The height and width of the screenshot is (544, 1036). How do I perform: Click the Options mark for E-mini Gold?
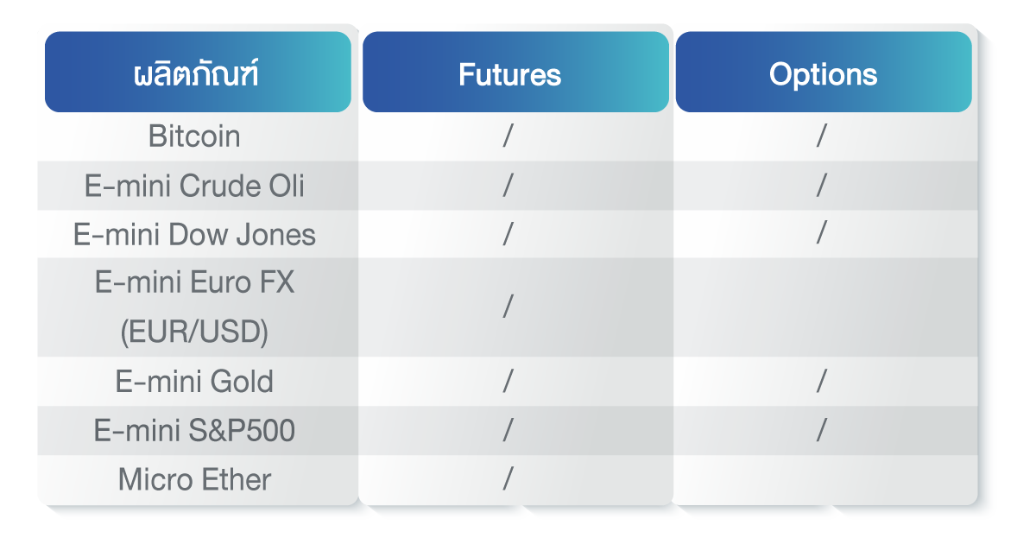[x=822, y=381]
